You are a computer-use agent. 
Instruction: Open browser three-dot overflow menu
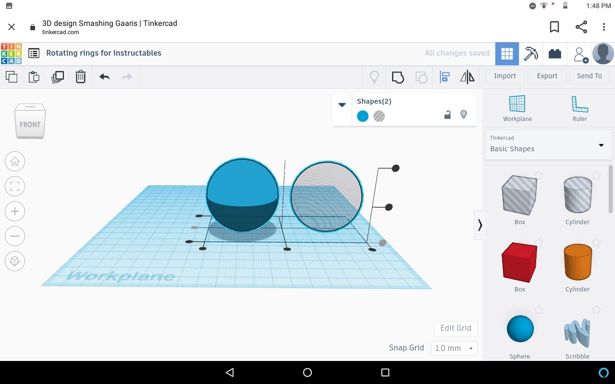click(x=604, y=27)
